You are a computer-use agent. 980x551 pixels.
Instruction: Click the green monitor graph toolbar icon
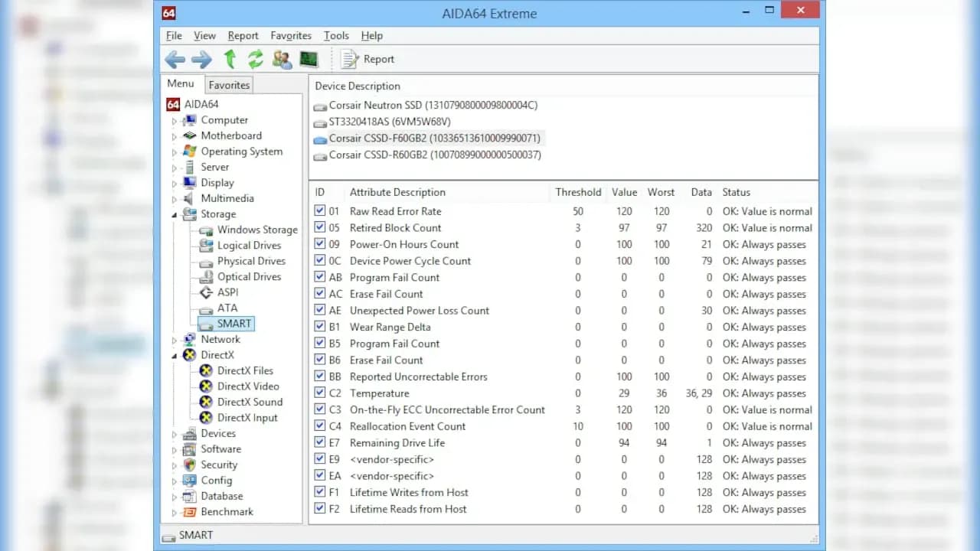pos(309,59)
